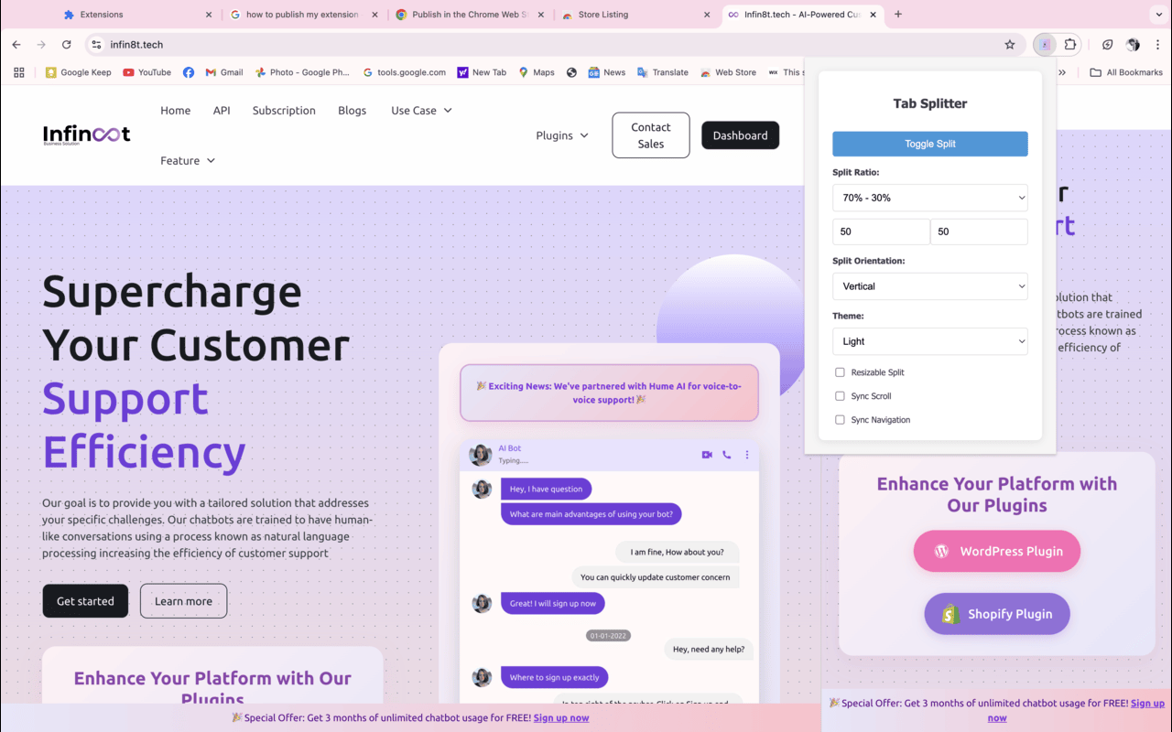Open the Facebook bookmark icon
The width and height of the screenshot is (1172, 732).
189,72
